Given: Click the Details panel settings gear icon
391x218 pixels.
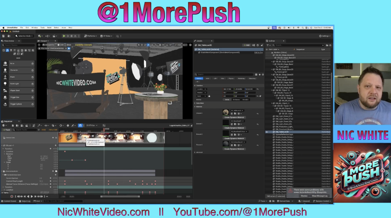Looking at the screenshot, I should 263,74.
